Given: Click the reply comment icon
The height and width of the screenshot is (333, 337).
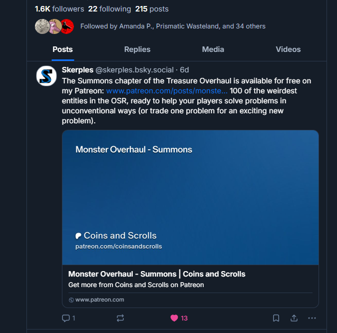Looking at the screenshot, I should [65, 318].
